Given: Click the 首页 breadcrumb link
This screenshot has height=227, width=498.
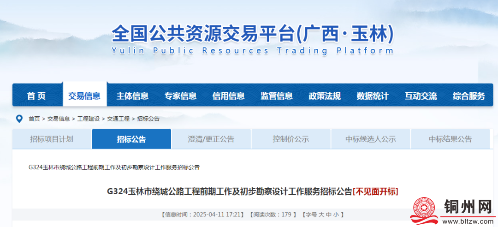Looking at the screenshot, I should coord(34,119).
